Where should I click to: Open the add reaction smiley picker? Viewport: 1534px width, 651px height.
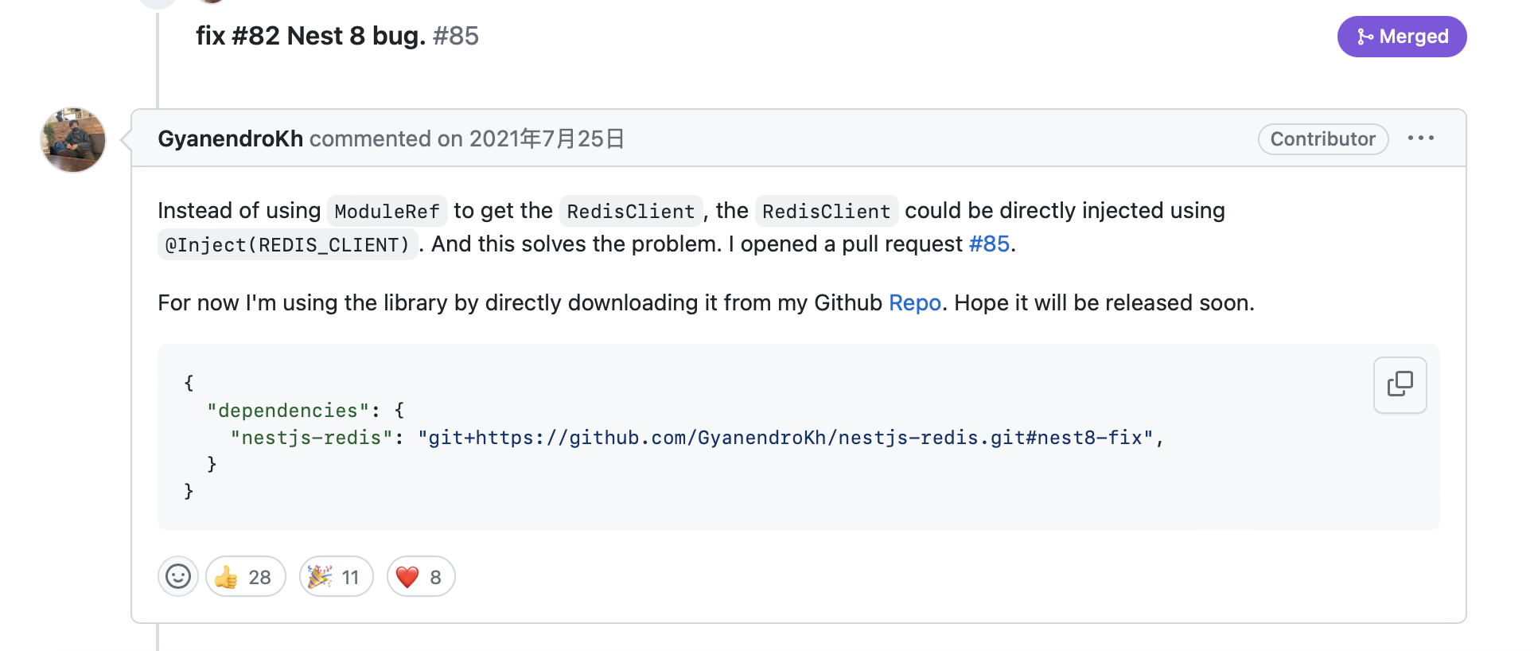pos(178,576)
